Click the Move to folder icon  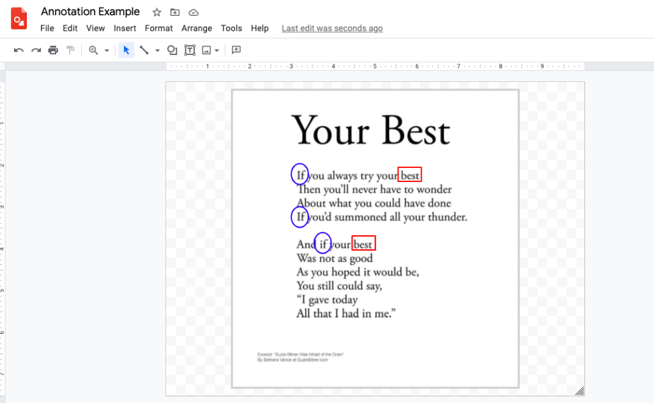coord(175,13)
